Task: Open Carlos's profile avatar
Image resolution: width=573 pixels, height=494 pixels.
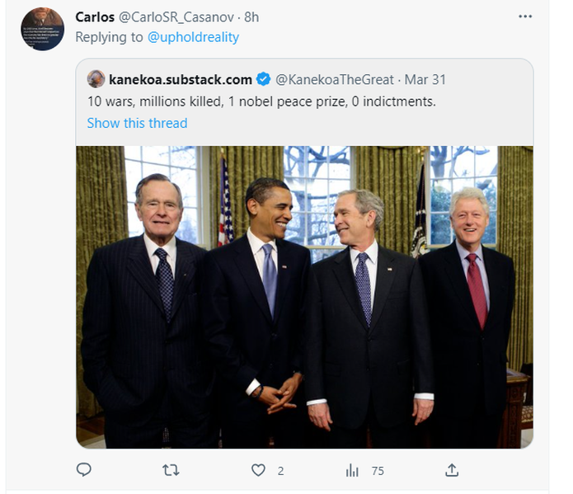Action: 43,29
